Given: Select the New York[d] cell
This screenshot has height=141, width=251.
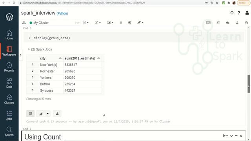Looking at the screenshot, I should (x=51, y=65).
